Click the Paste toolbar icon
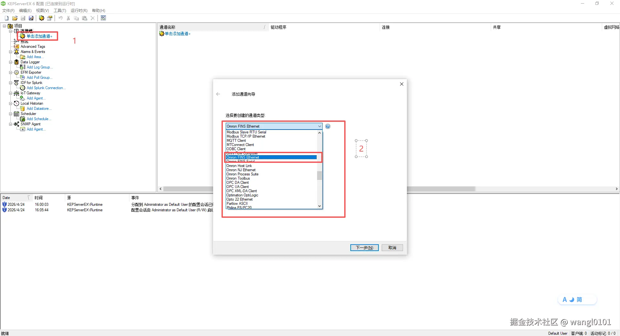This screenshot has height=336, width=620. (x=85, y=18)
